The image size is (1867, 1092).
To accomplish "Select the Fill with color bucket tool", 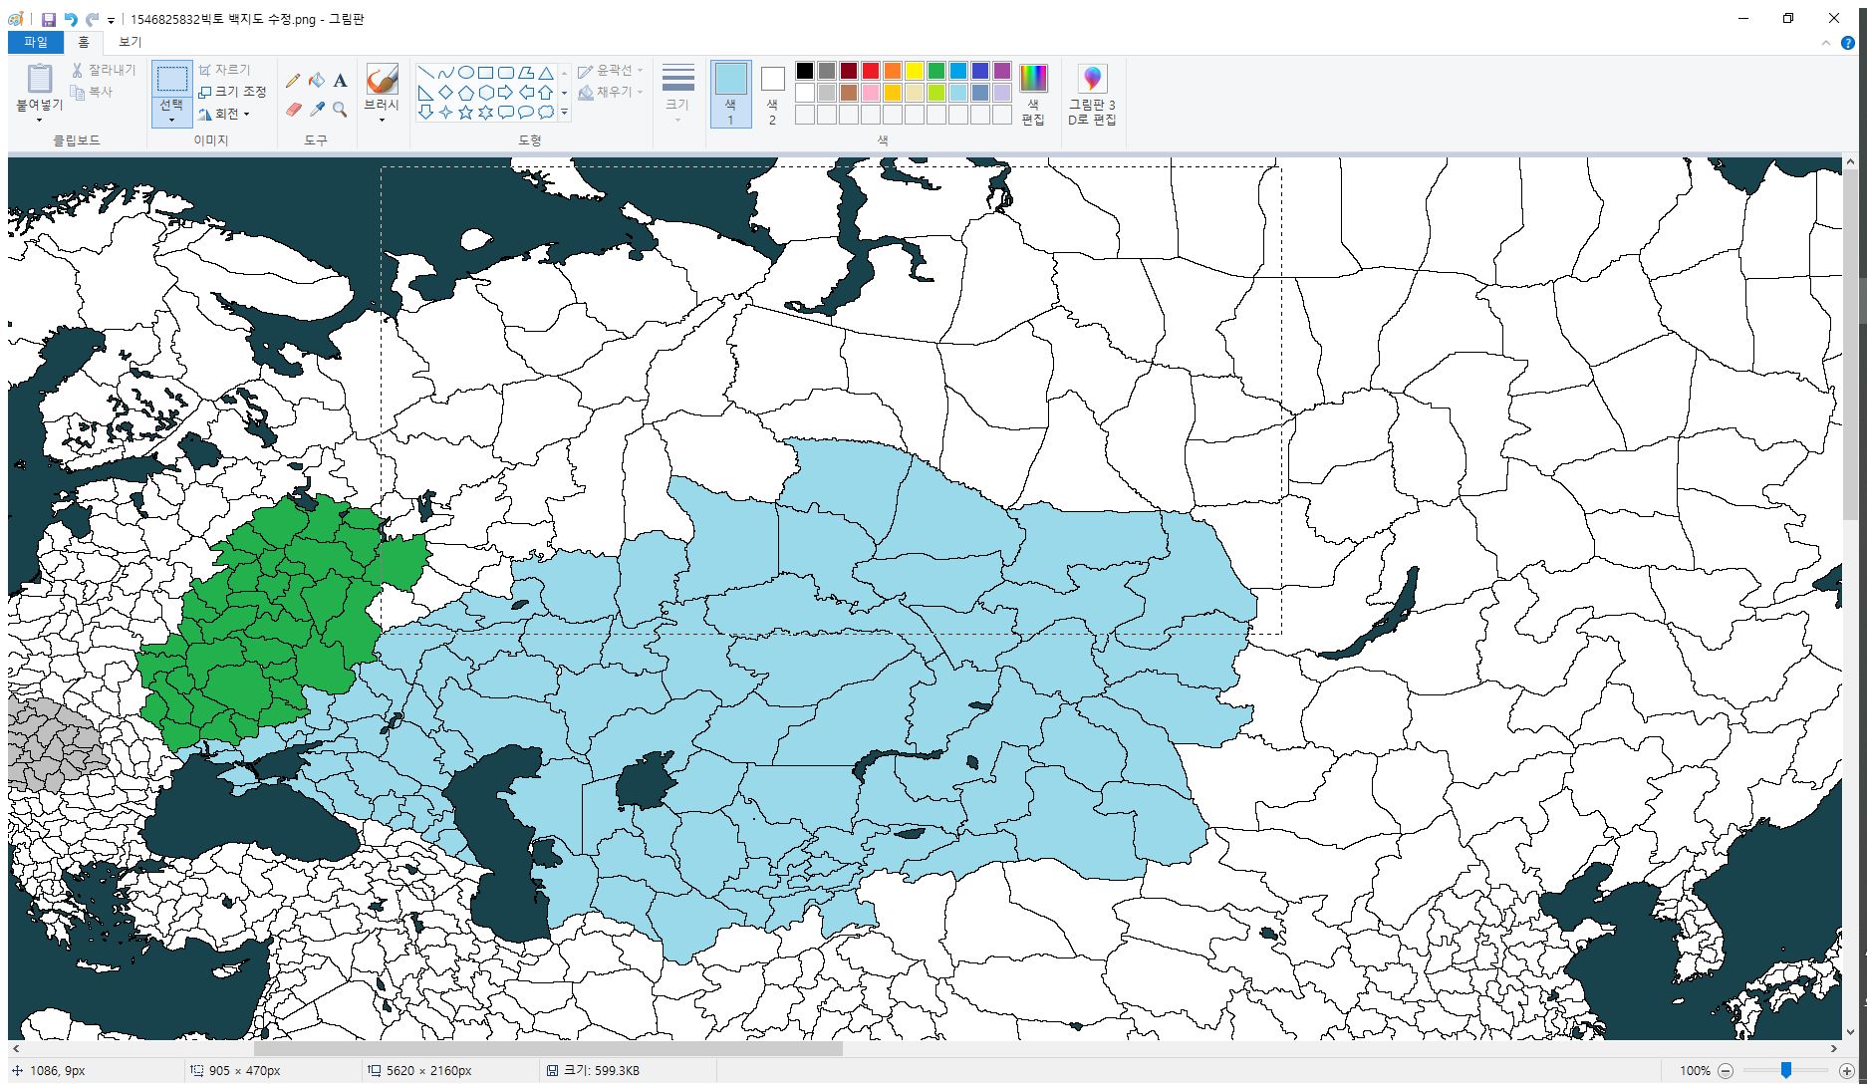I will point(317,81).
